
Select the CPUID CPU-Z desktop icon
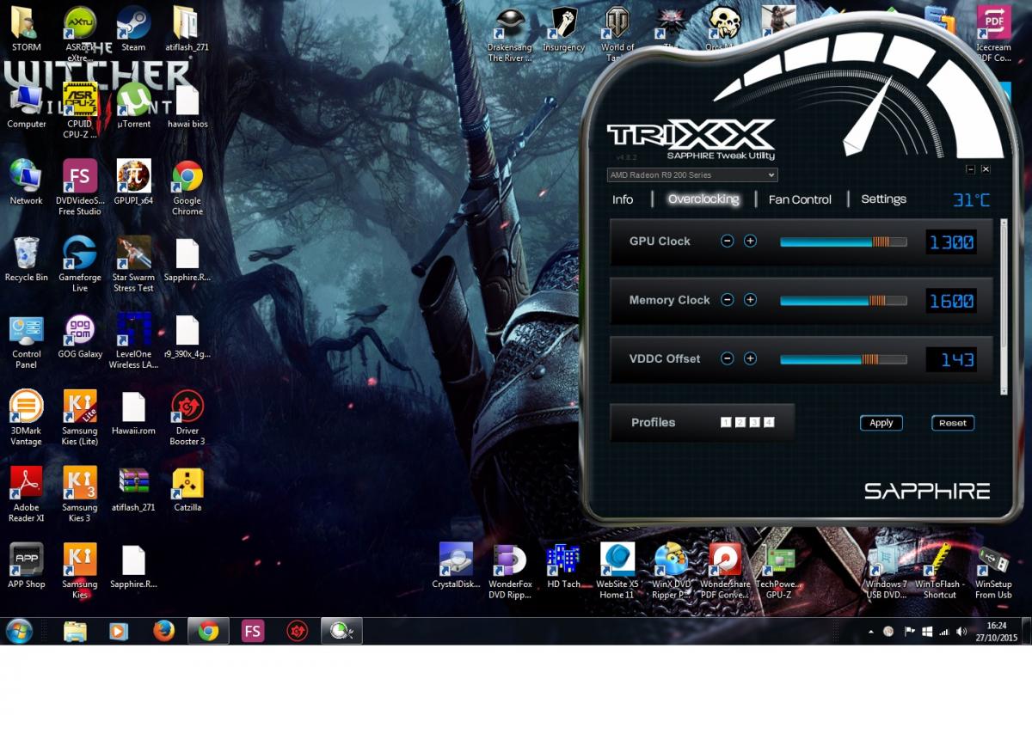click(x=79, y=111)
